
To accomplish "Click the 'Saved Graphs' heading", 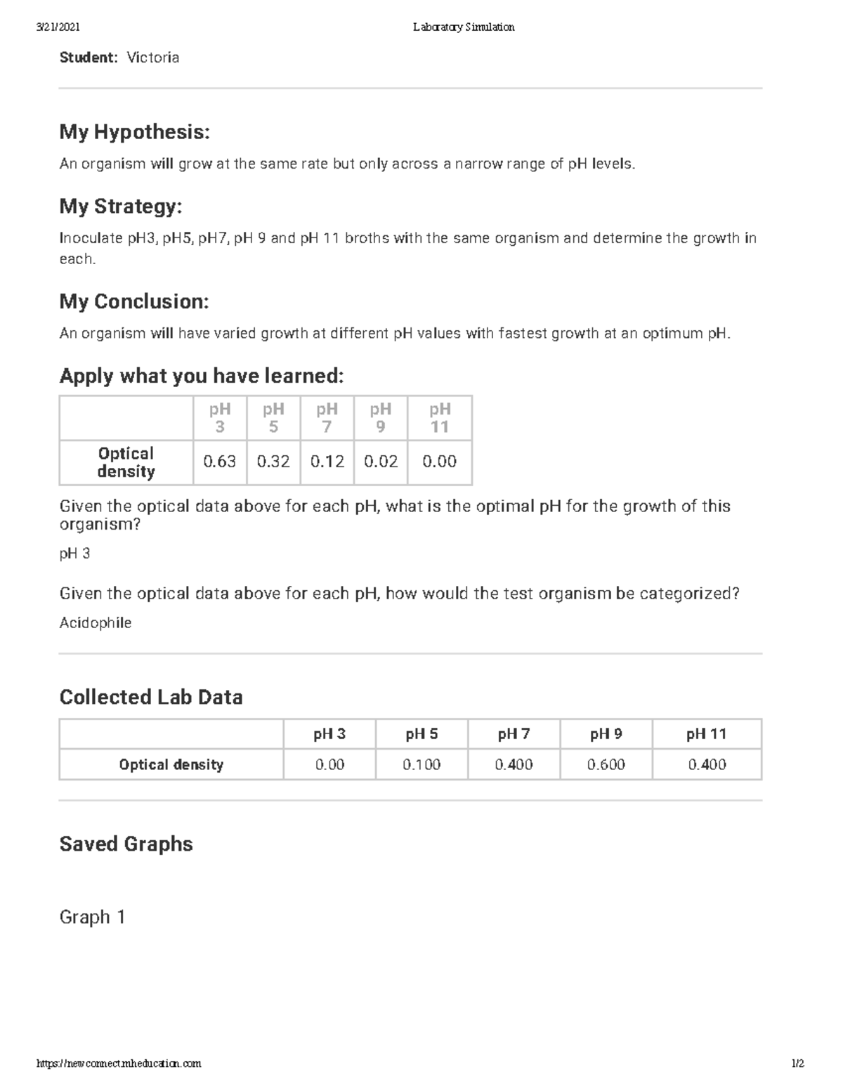I will point(126,844).
